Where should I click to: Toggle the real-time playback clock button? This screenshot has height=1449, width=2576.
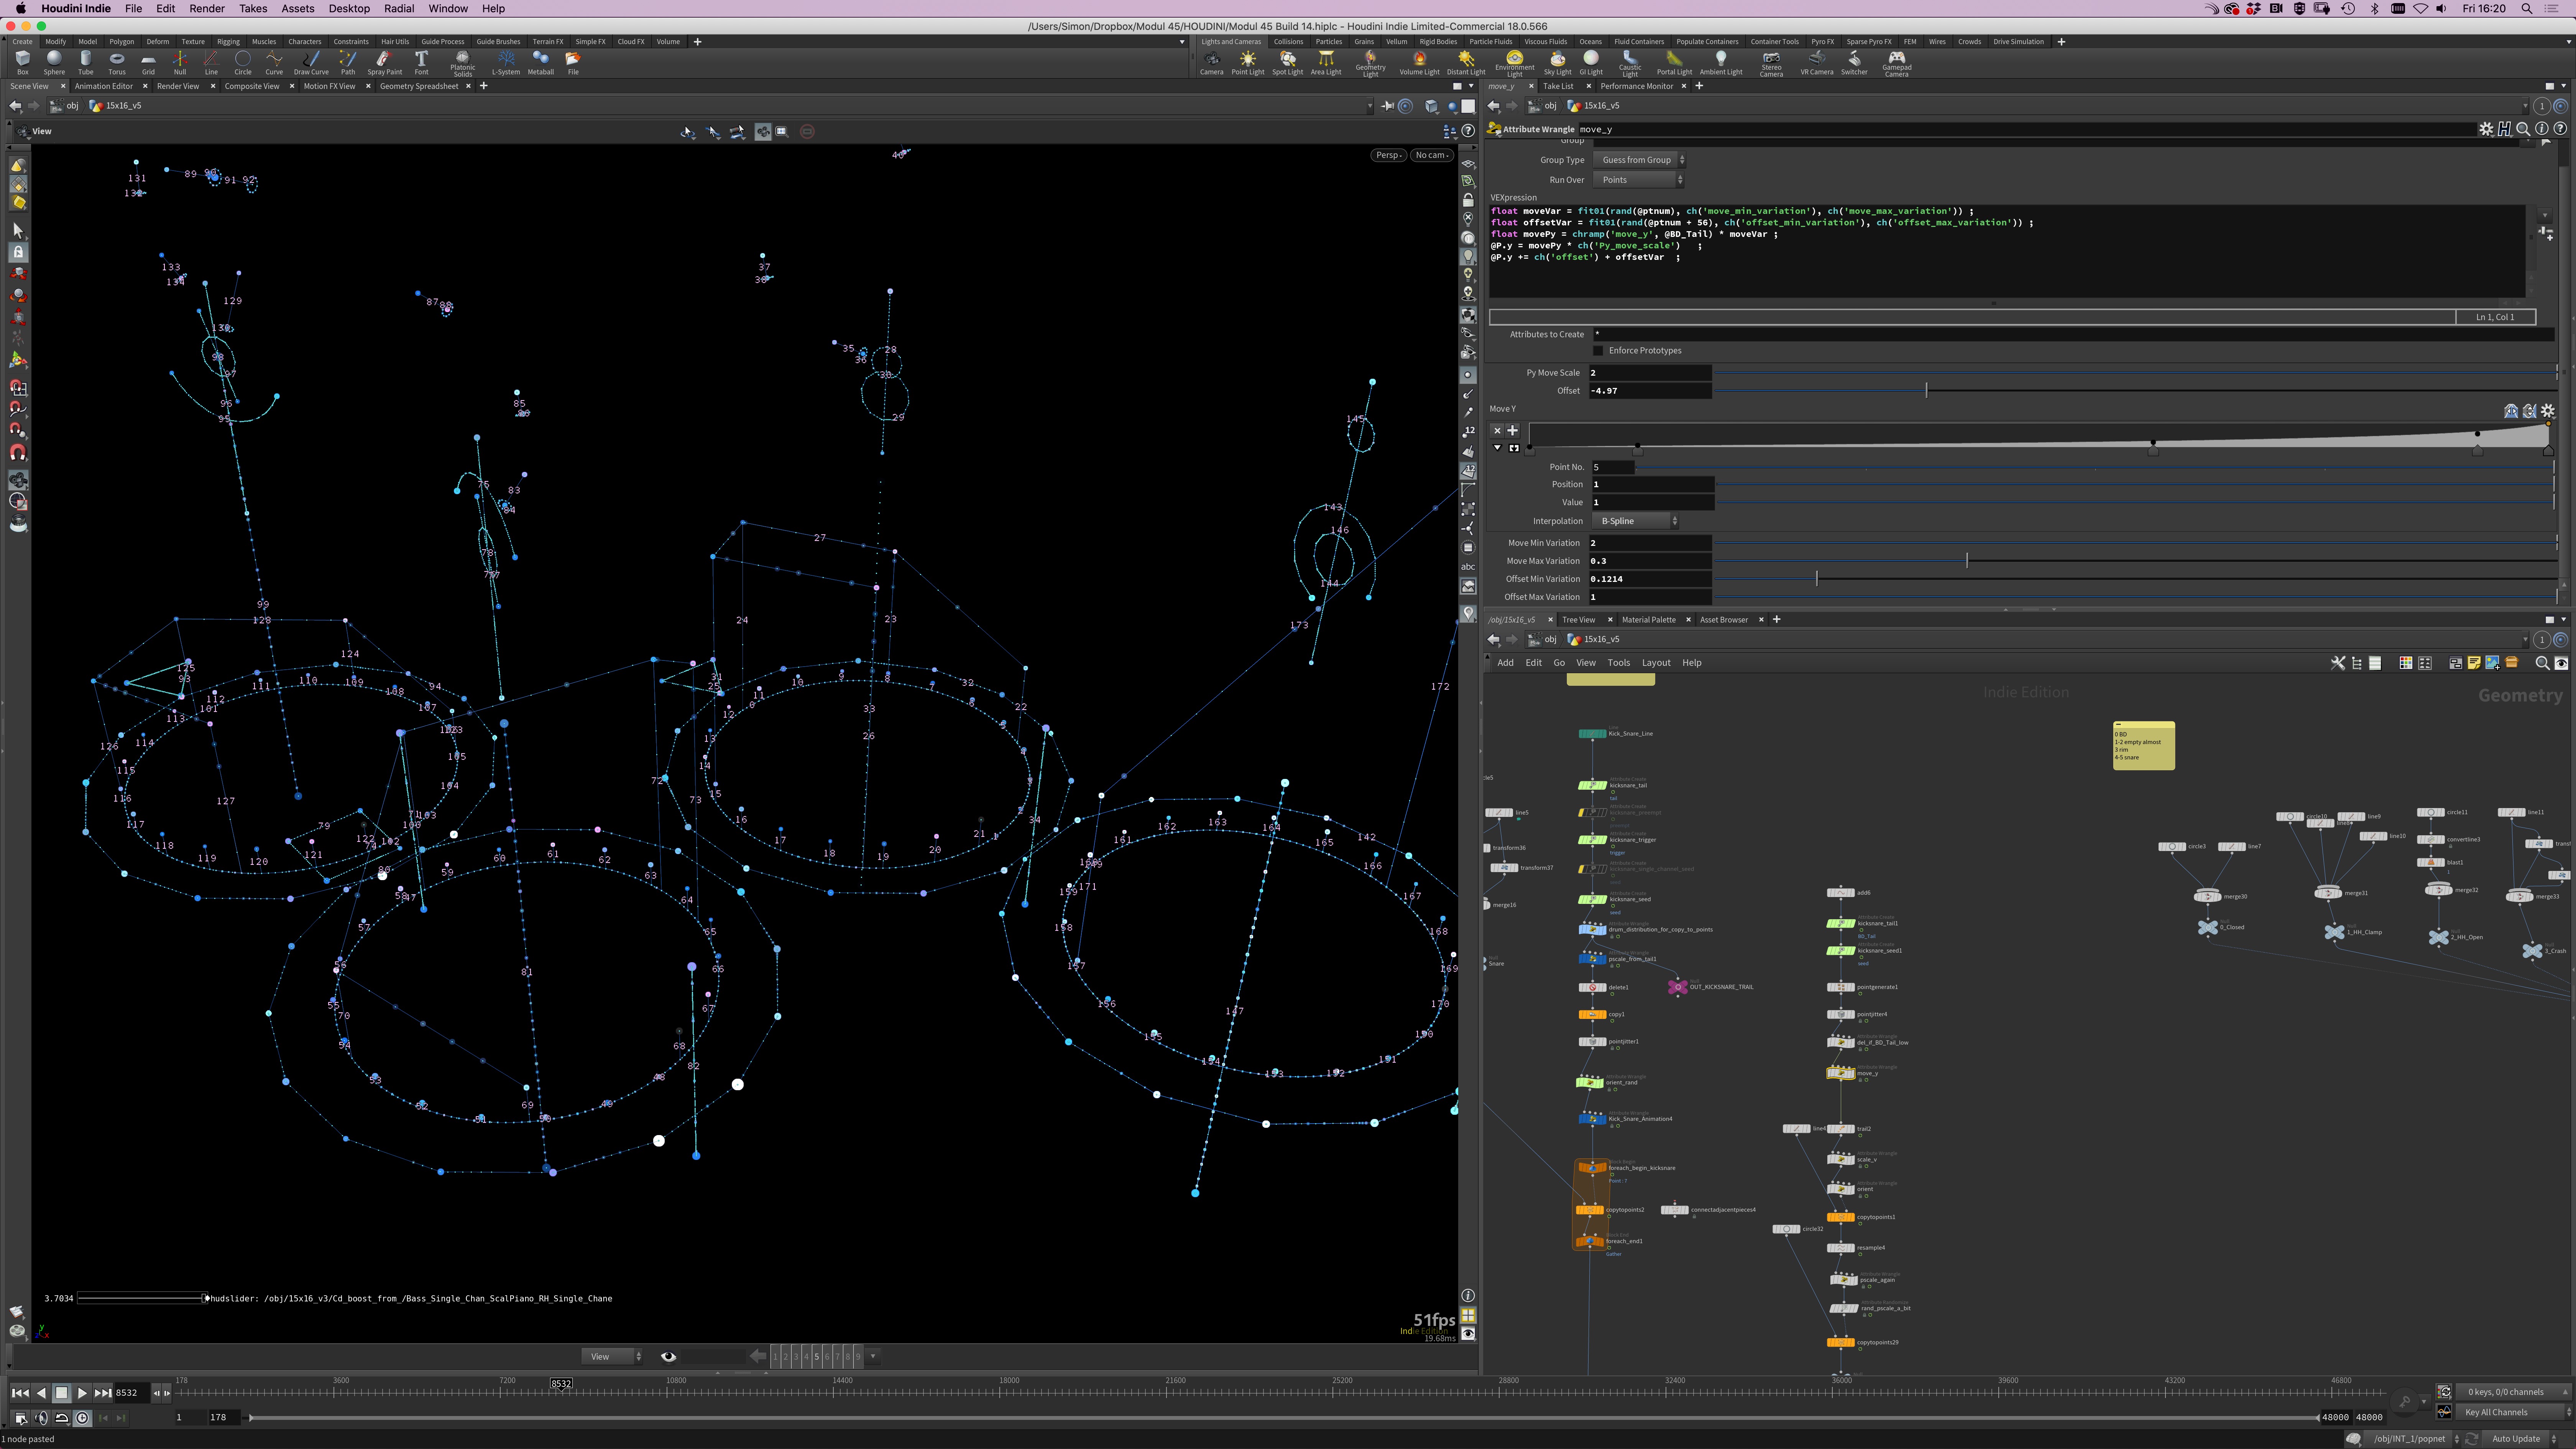coord(82,1418)
